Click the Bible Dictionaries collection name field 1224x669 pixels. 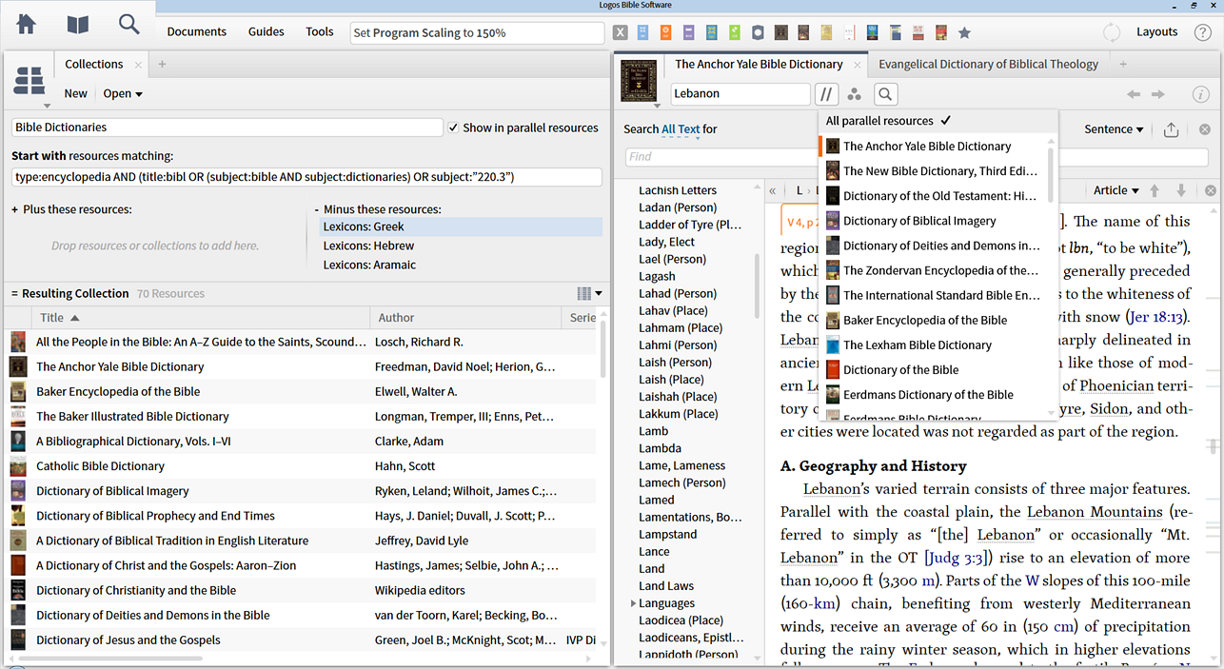[227, 127]
